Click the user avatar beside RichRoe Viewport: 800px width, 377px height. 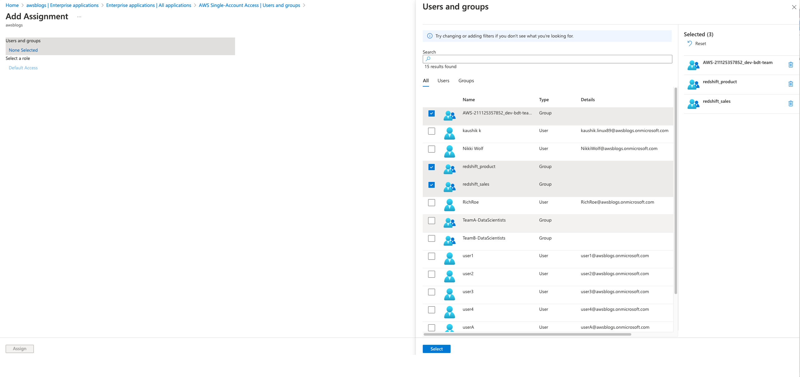click(x=449, y=205)
